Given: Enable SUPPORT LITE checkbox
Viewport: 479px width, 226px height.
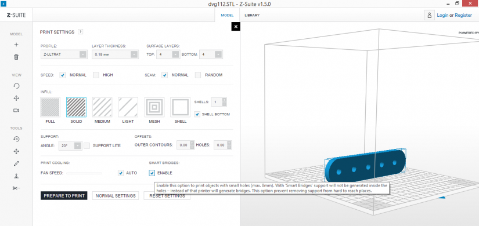Looking at the screenshot, I should tap(87, 146).
